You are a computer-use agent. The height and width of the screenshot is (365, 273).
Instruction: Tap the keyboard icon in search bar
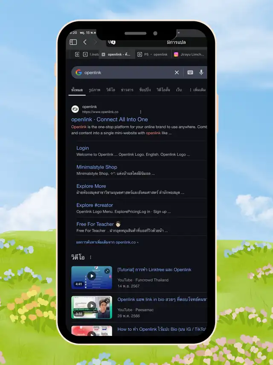(x=190, y=73)
